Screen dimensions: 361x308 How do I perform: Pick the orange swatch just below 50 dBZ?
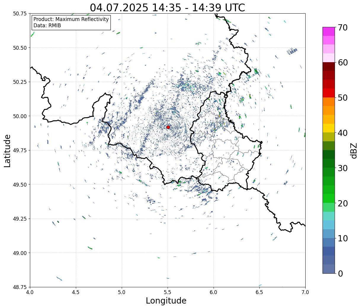click(329, 102)
